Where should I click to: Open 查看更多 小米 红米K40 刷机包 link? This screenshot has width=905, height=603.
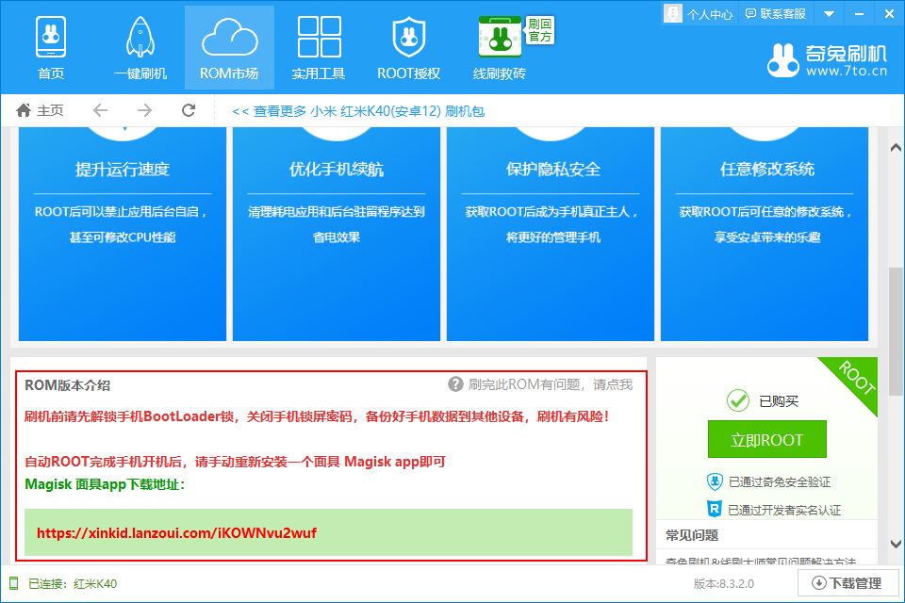(x=358, y=111)
